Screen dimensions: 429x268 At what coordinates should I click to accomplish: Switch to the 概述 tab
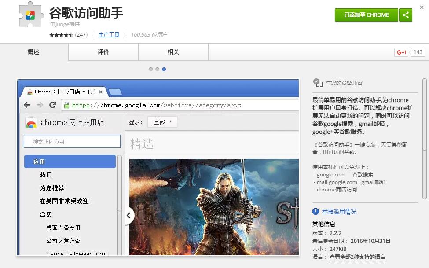click(33, 52)
